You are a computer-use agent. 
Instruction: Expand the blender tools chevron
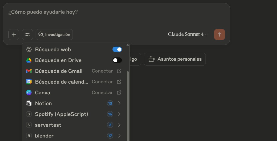[119, 136]
